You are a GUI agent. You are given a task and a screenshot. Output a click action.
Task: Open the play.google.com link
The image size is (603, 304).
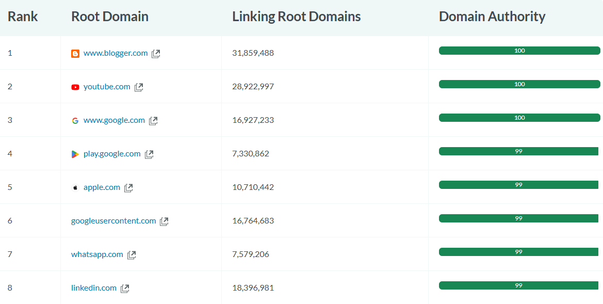112,153
